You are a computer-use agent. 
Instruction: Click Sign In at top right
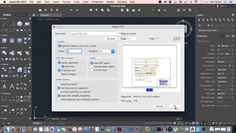pyautogui.click(x=221, y=6)
